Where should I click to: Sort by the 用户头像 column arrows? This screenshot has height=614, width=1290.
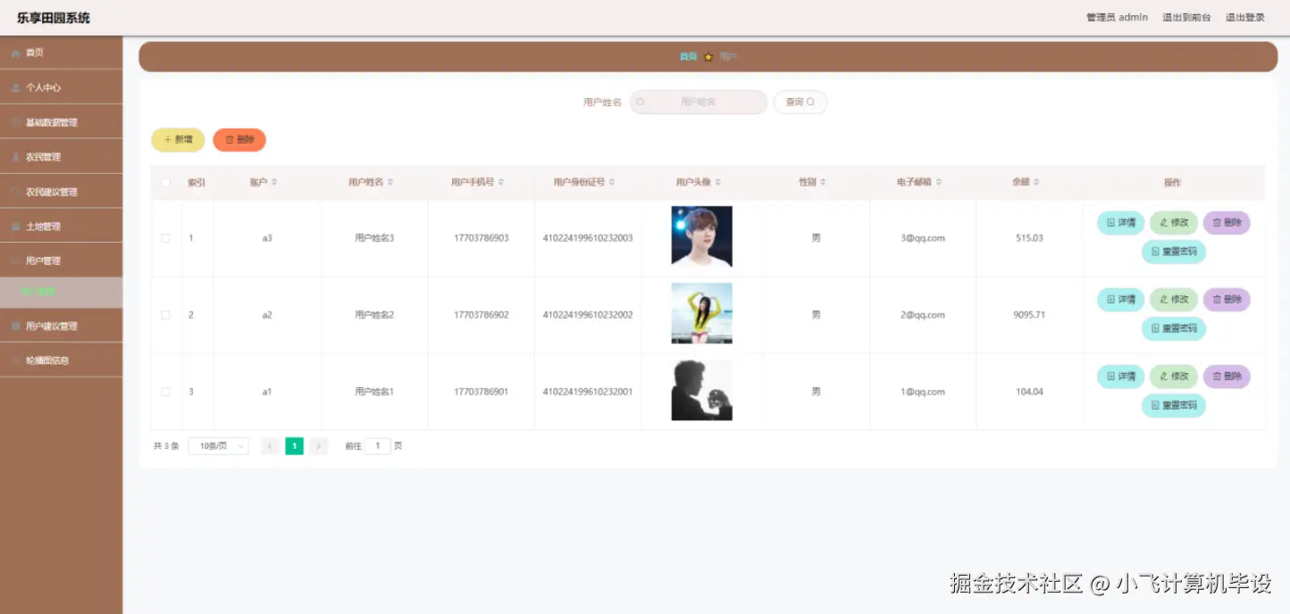[x=718, y=182]
